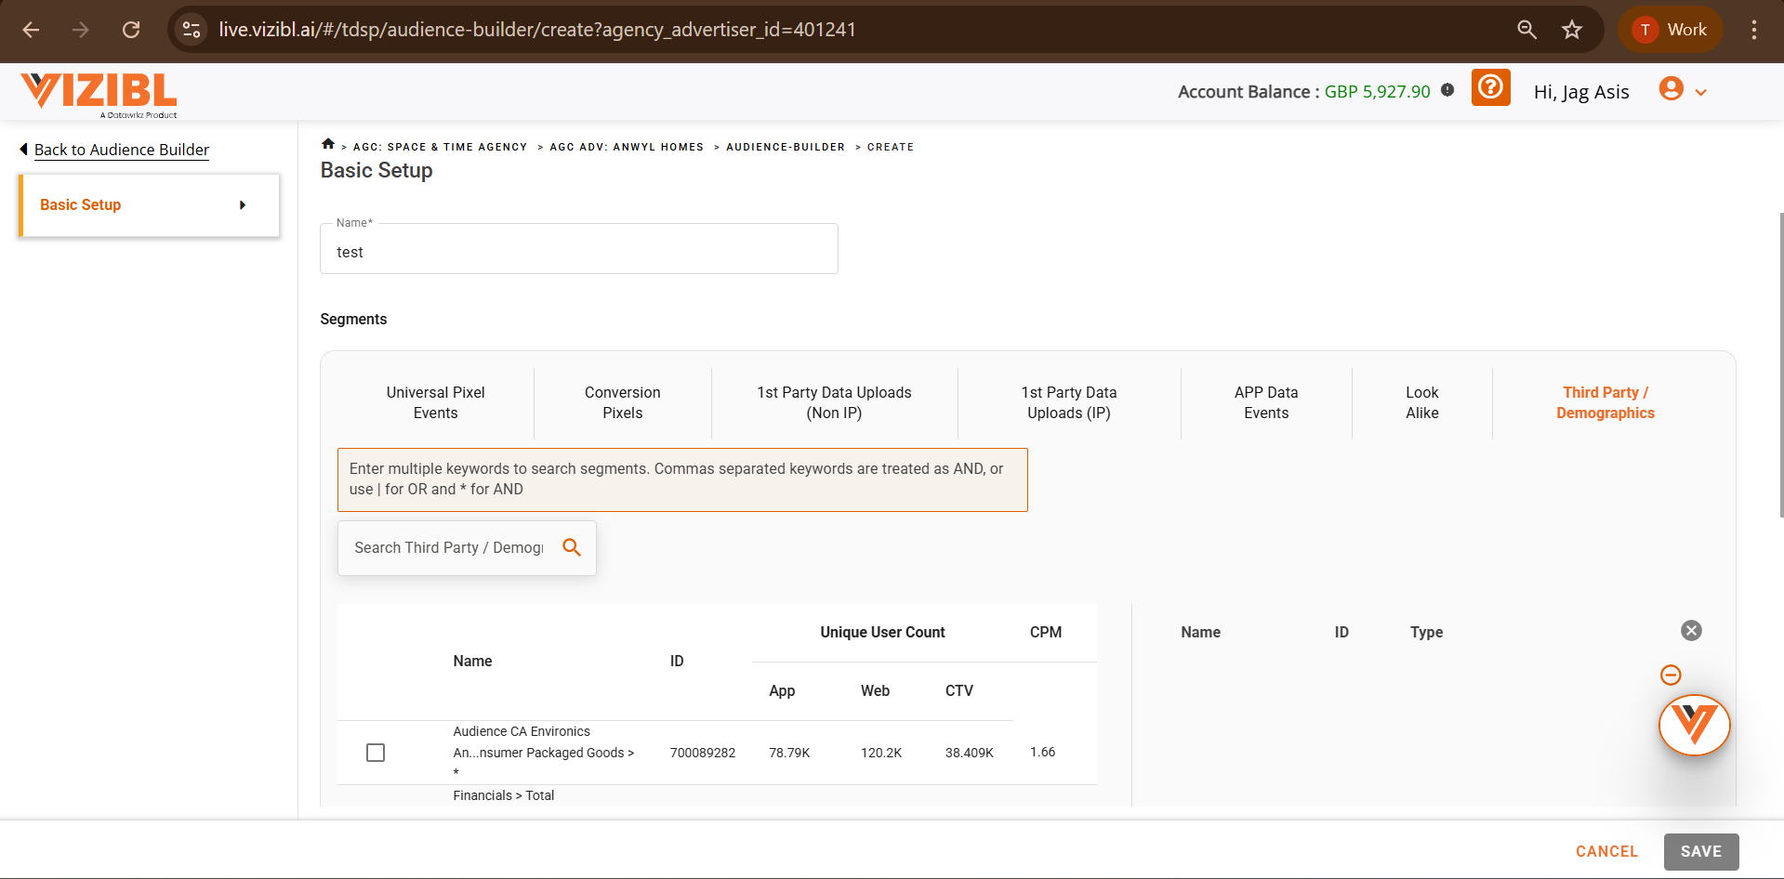This screenshot has height=879, width=1784.
Task: Click the Search Third Party / Demographics field
Action: coord(448,548)
